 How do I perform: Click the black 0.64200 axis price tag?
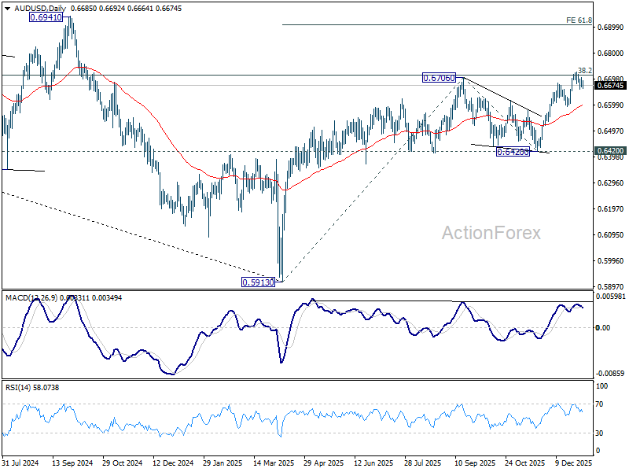coord(611,150)
